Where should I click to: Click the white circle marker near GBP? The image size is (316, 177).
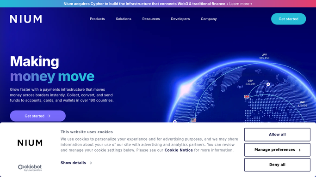click(268, 84)
